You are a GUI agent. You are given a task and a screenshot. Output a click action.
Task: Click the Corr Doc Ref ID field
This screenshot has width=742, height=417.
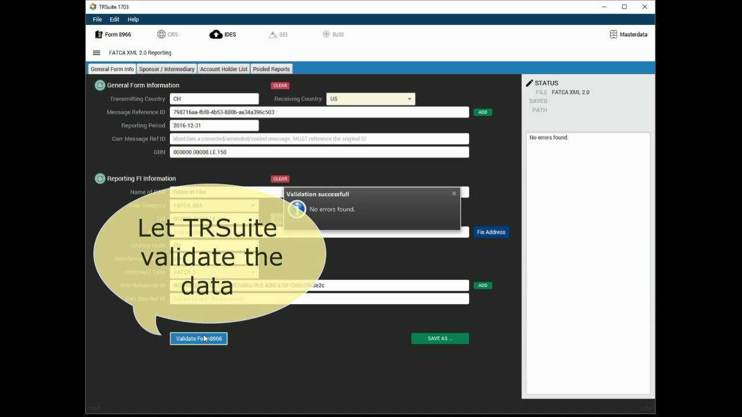(319, 299)
